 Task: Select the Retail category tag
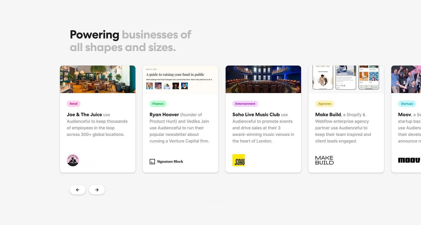(73, 104)
